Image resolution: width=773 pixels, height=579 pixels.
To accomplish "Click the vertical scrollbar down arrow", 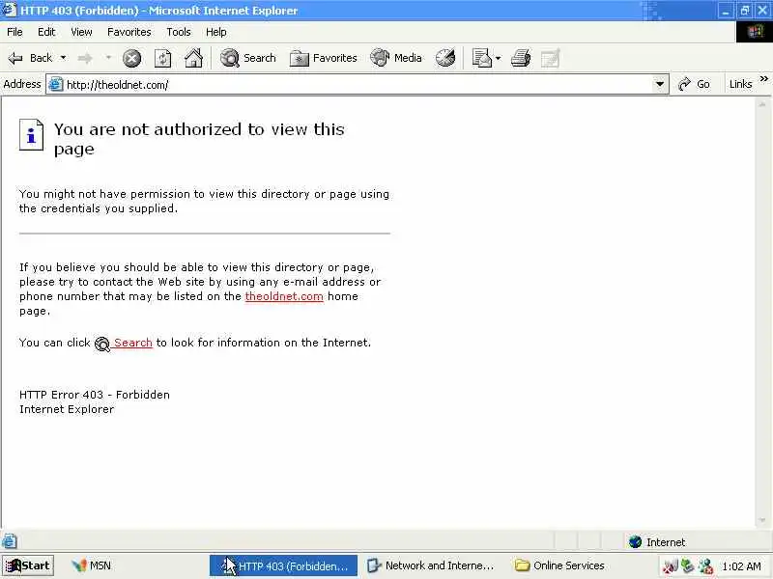I will [x=762, y=520].
